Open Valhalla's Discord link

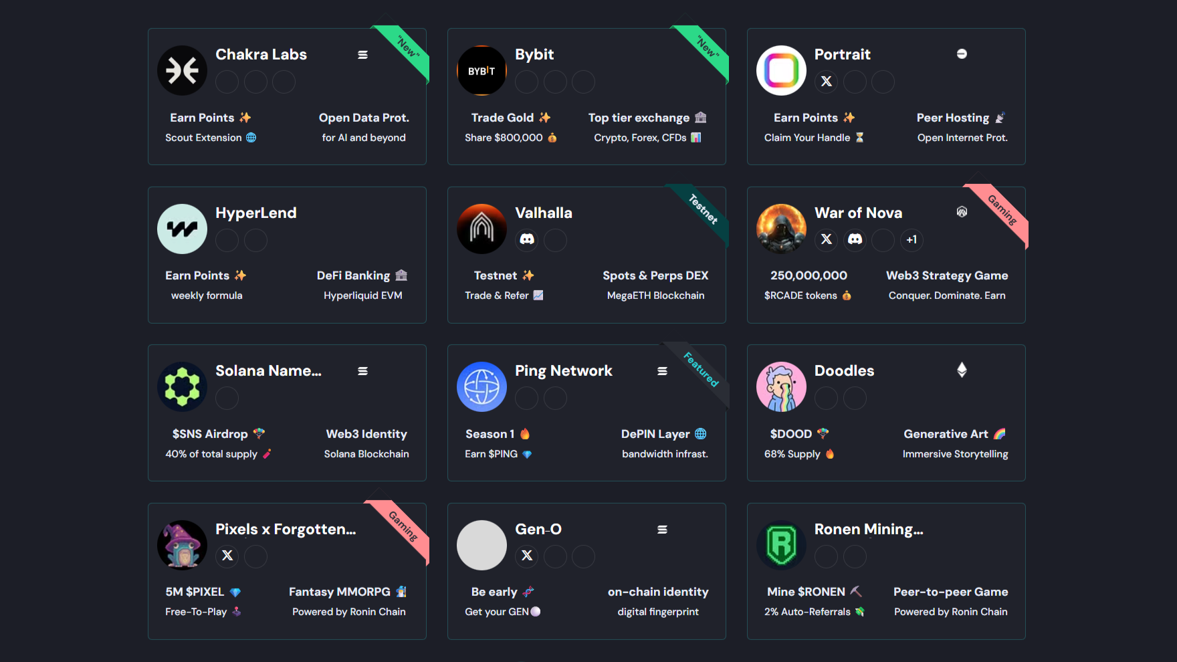[x=527, y=239]
